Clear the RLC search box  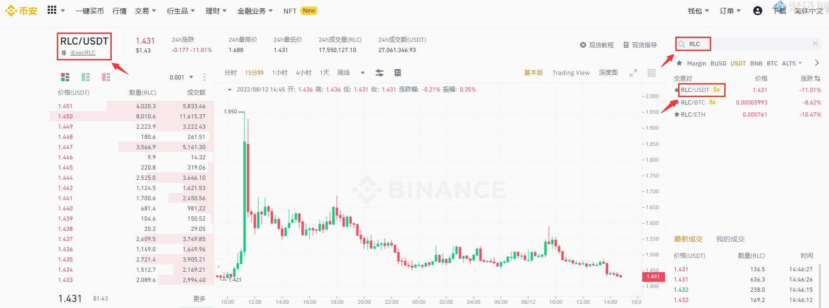[815, 44]
